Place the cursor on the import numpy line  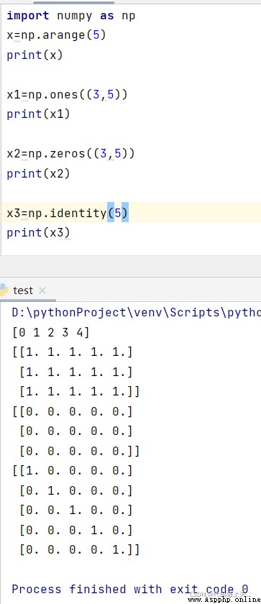71,16
